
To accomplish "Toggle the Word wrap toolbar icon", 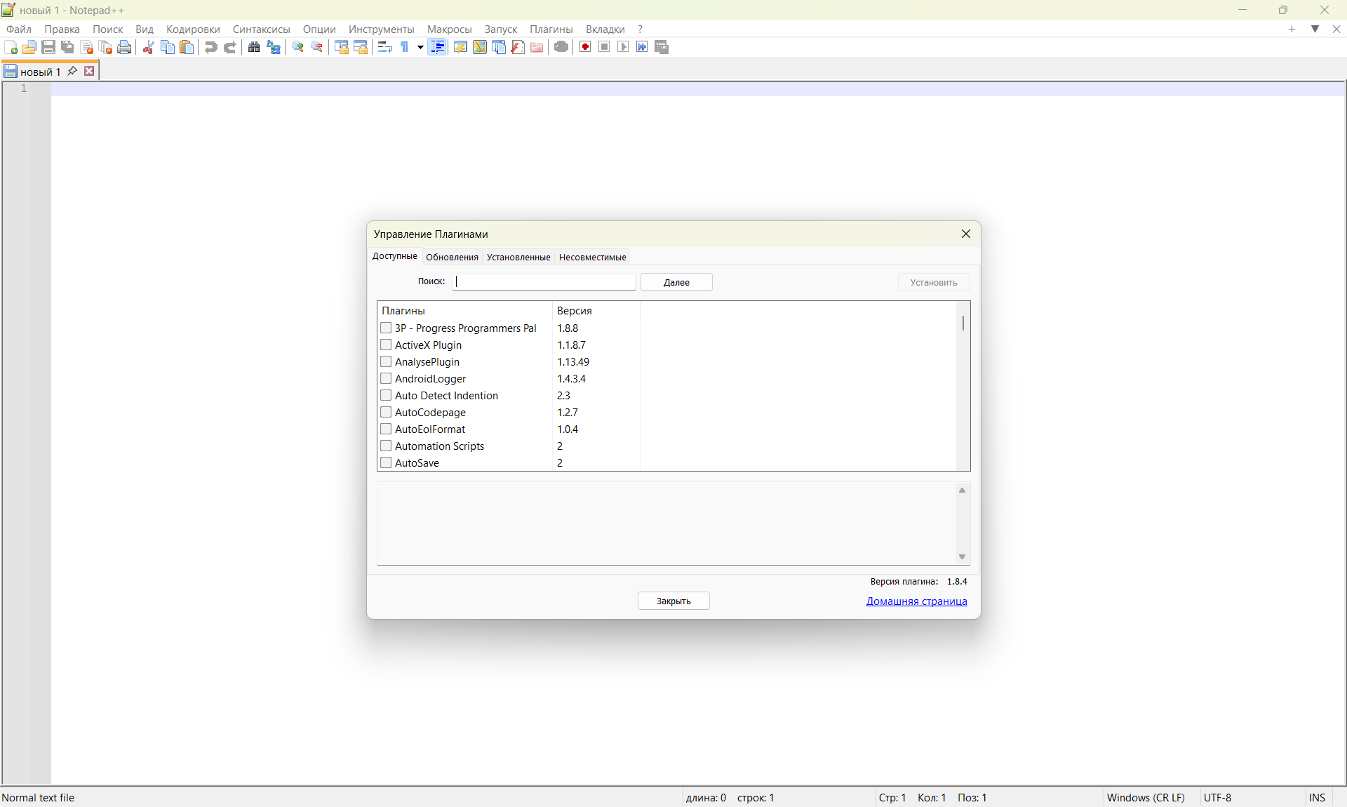I will coord(384,47).
